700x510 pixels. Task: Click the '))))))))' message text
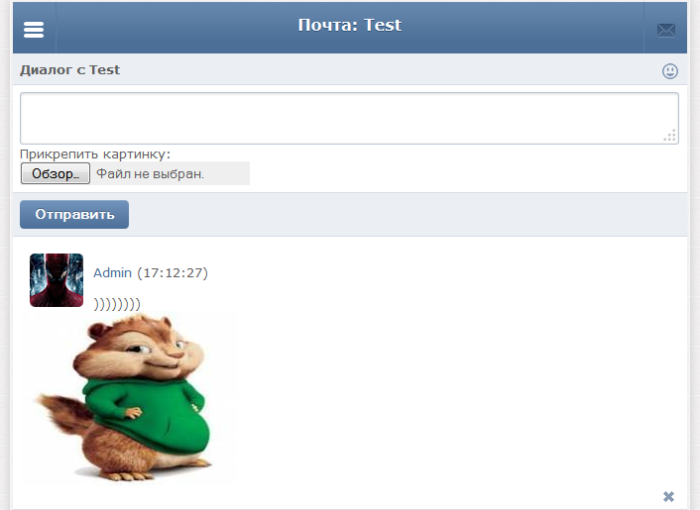click(x=117, y=304)
